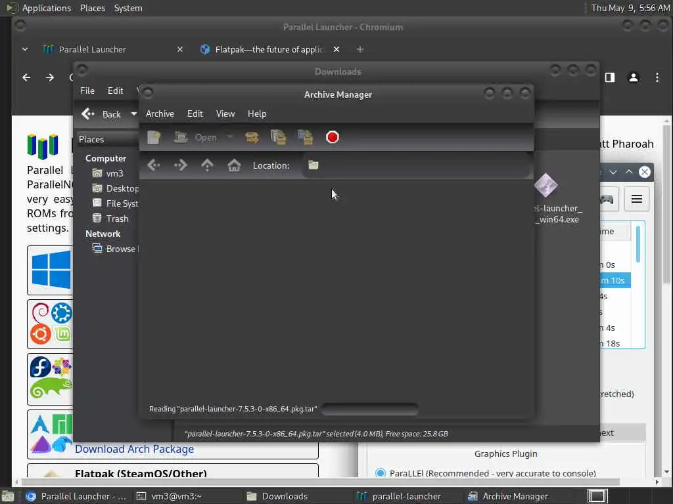This screenshot has height=504, width=673.
Task: Open hamburger menu in the Parallel Launcher page screenshot
Action: tap(636, 199)
